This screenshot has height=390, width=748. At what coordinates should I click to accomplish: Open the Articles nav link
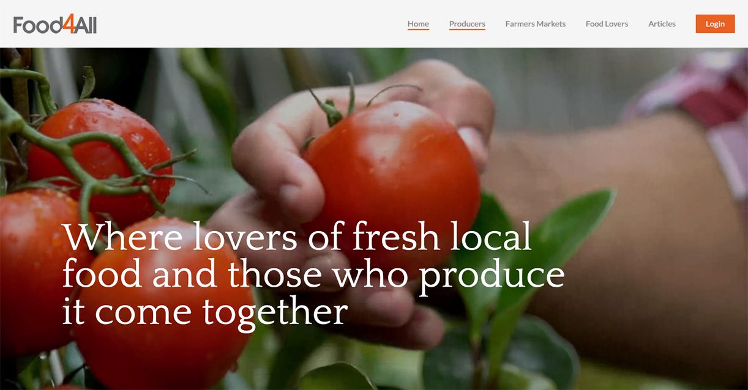click(662, 24)
